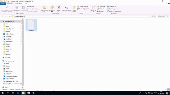The height and width of the screenshot is (95, 170).
Task: Open Локальный диск (C:)
Action: point(12,81)
